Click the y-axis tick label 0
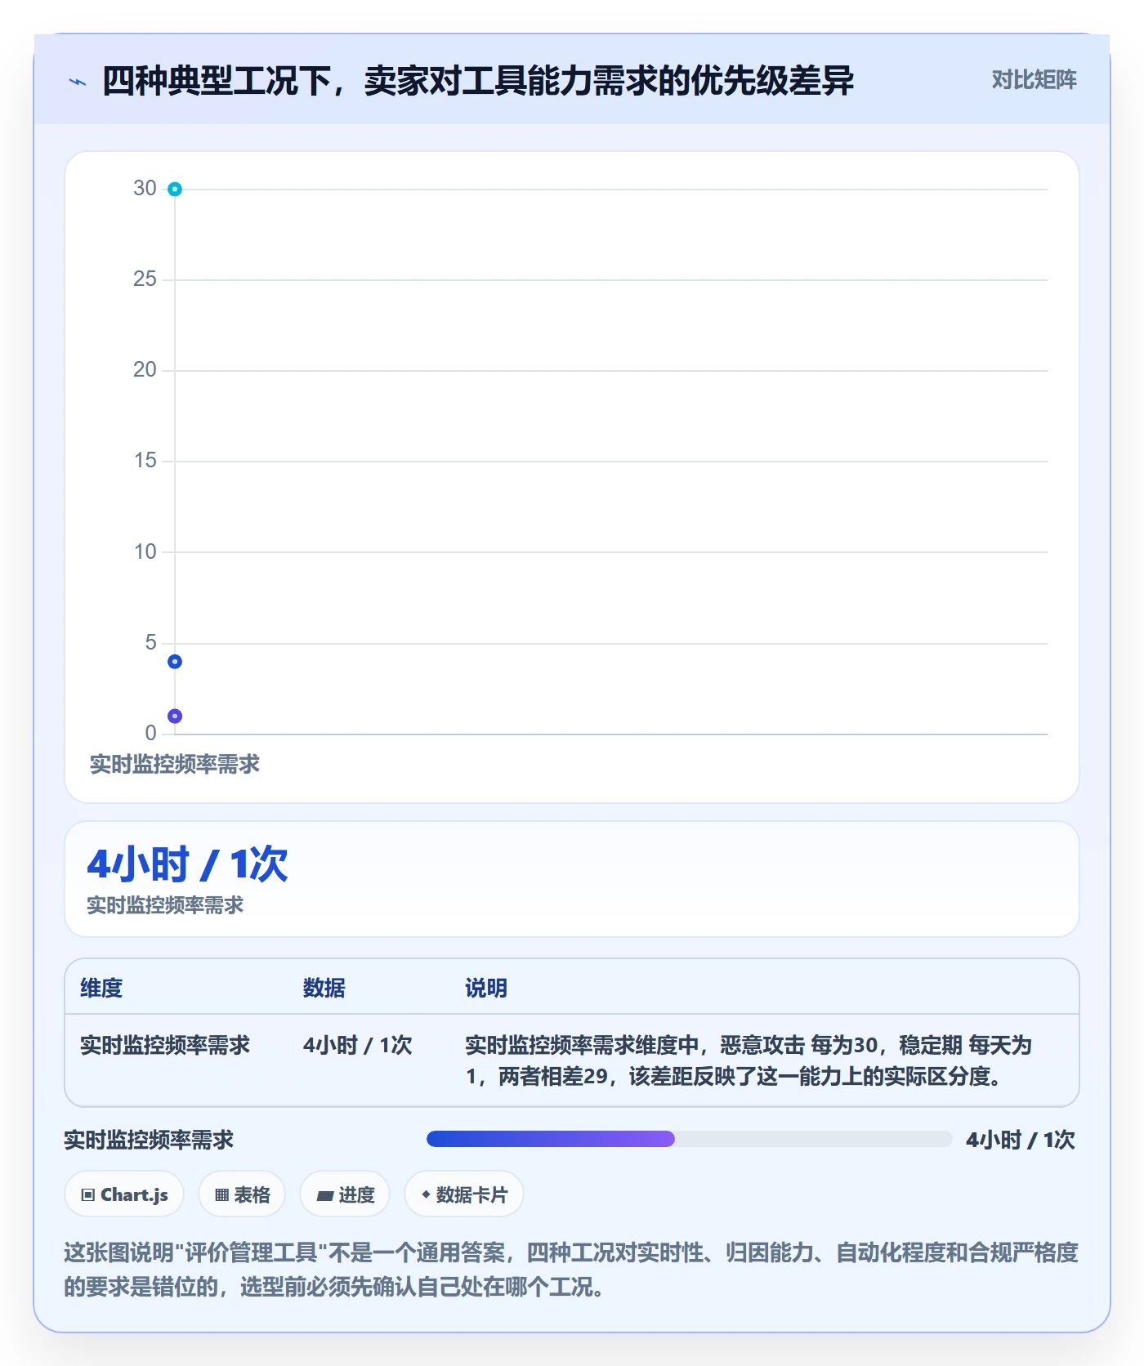 pyautogui.click(x=150, y=734)
